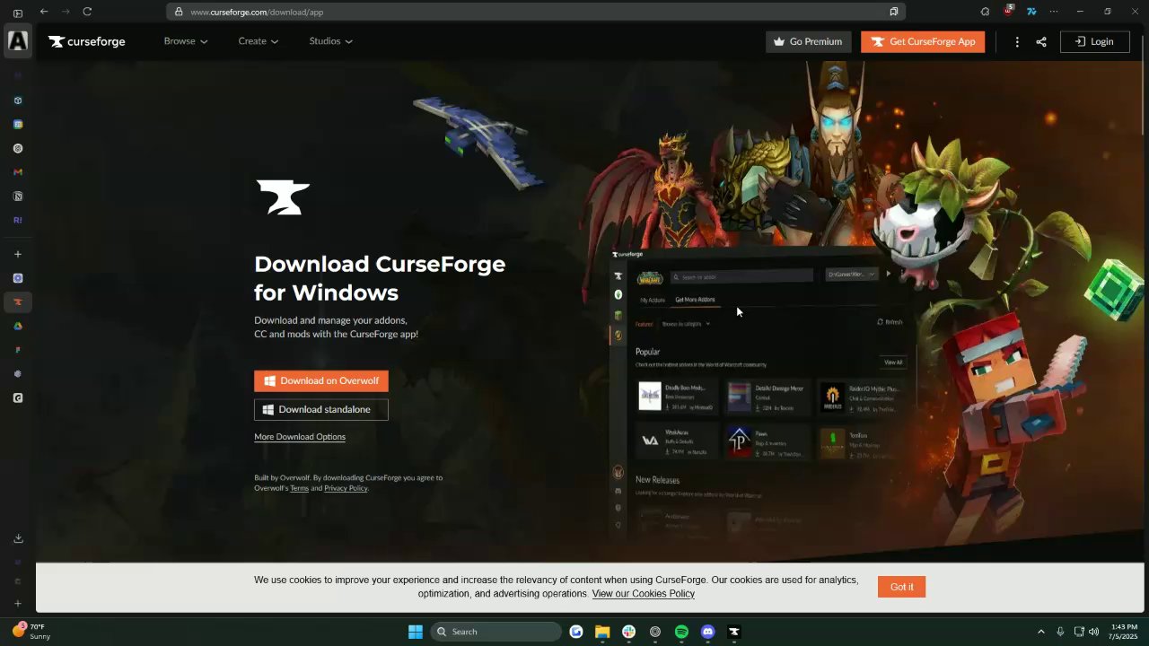This screenshot has width=1149, height=646.
Task: Open the downloads arrow icon in the sidebar
Action: [x=18, y=538]
